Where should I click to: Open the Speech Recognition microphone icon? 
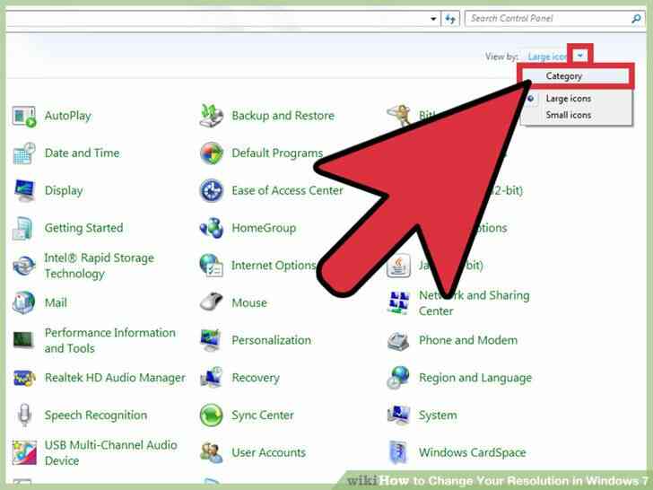tap(24, 415)
